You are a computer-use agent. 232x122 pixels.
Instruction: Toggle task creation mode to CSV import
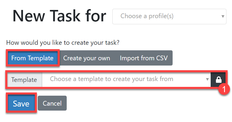tap(144, 58)
